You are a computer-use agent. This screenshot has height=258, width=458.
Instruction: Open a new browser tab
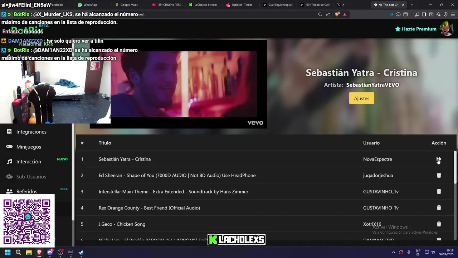(412, 5)
